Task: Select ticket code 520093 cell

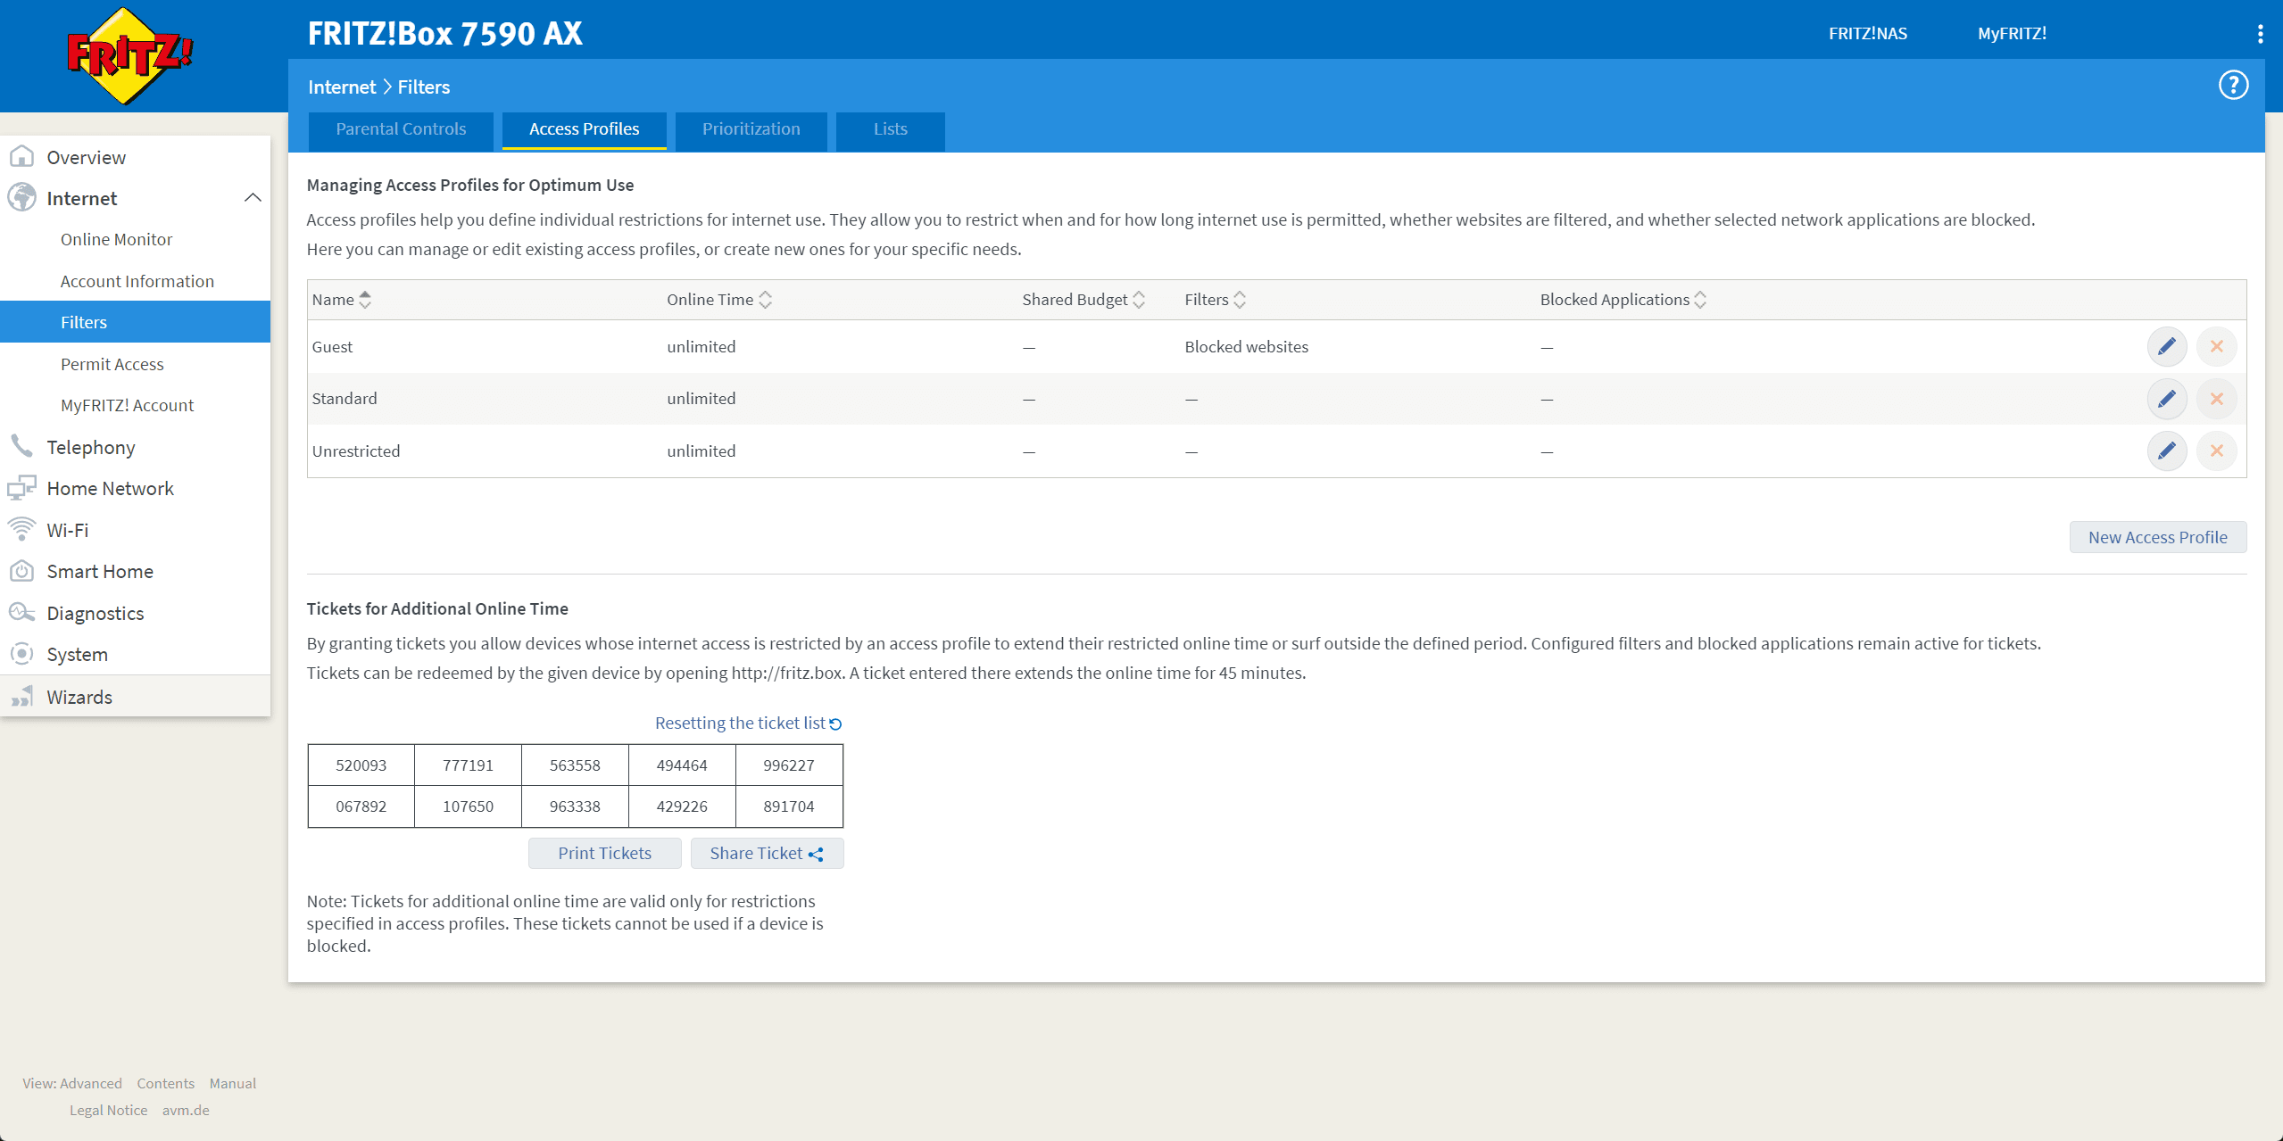Action: [361, 765]
